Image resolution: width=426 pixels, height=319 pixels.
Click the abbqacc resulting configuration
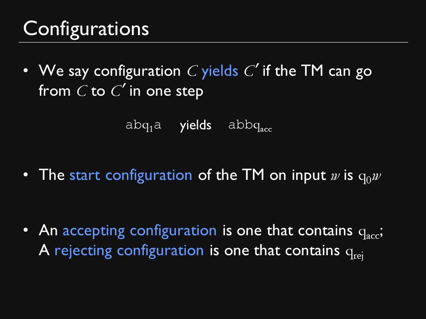250,125
